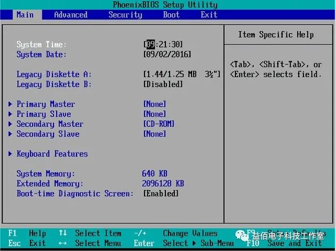Click the F10 Save and Exit hint
This screenshot has width=335, height=251.
(284, 243)
